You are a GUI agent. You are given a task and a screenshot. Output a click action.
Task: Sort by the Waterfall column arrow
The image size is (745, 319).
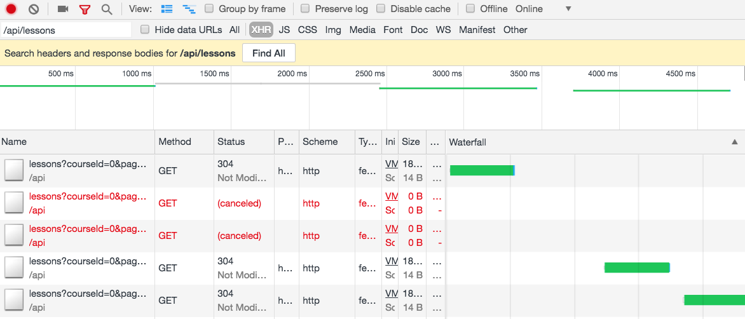click(x=735, y=142)
